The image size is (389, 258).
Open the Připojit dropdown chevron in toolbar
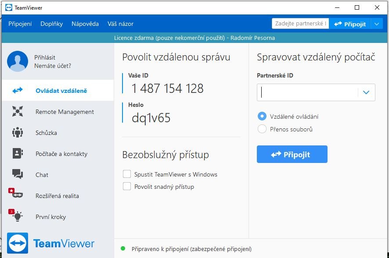pyautogui.click(x=377, y=23)
